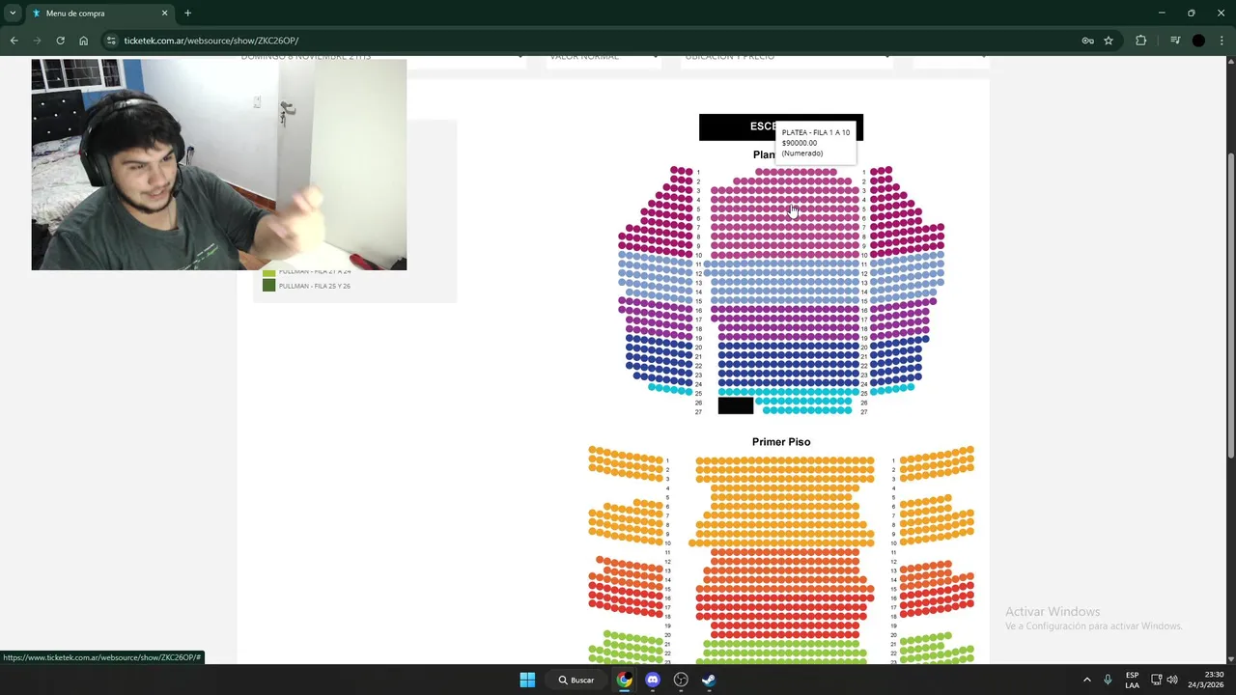
Task: Open the media control playlist icon
Action: (1175, 41)
